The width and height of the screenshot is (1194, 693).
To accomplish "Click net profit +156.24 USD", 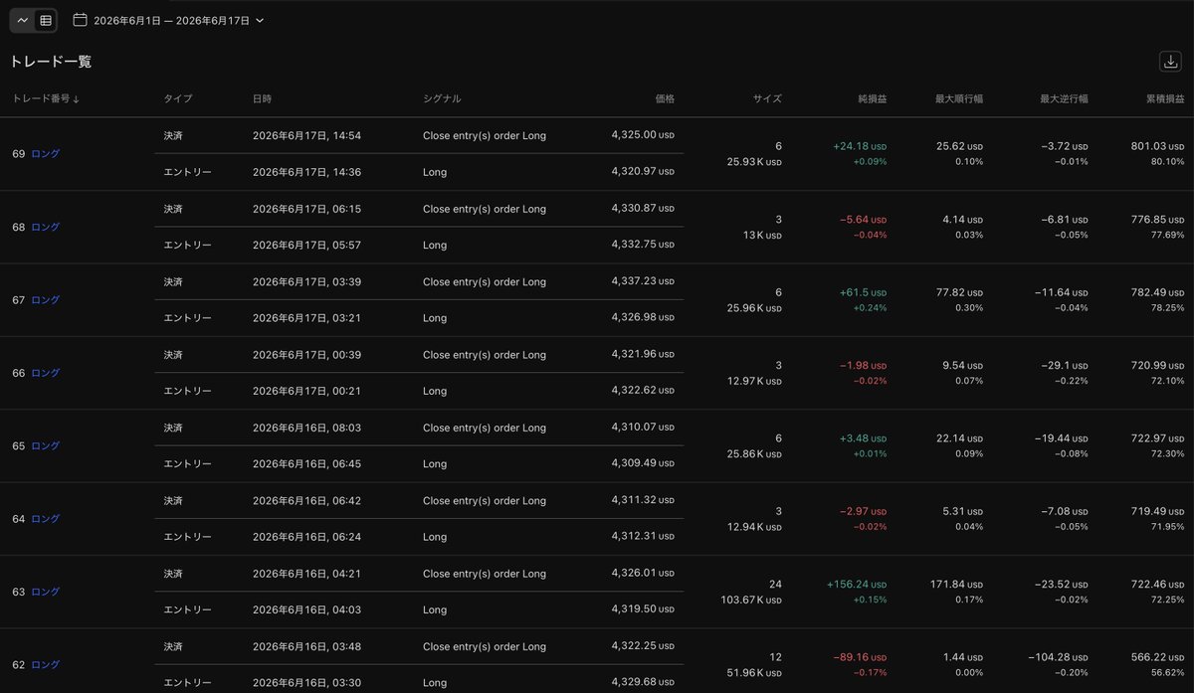I will (857, 584).
